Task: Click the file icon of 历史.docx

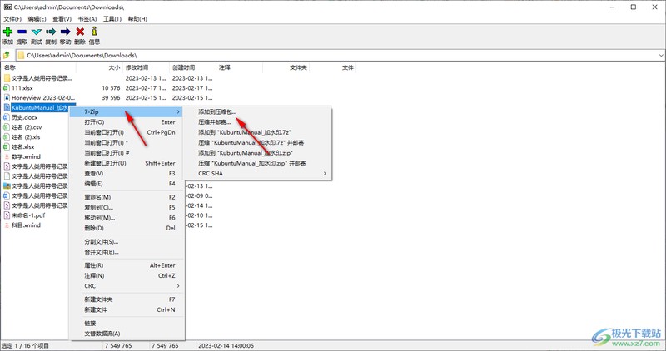Action: (7, 117)
